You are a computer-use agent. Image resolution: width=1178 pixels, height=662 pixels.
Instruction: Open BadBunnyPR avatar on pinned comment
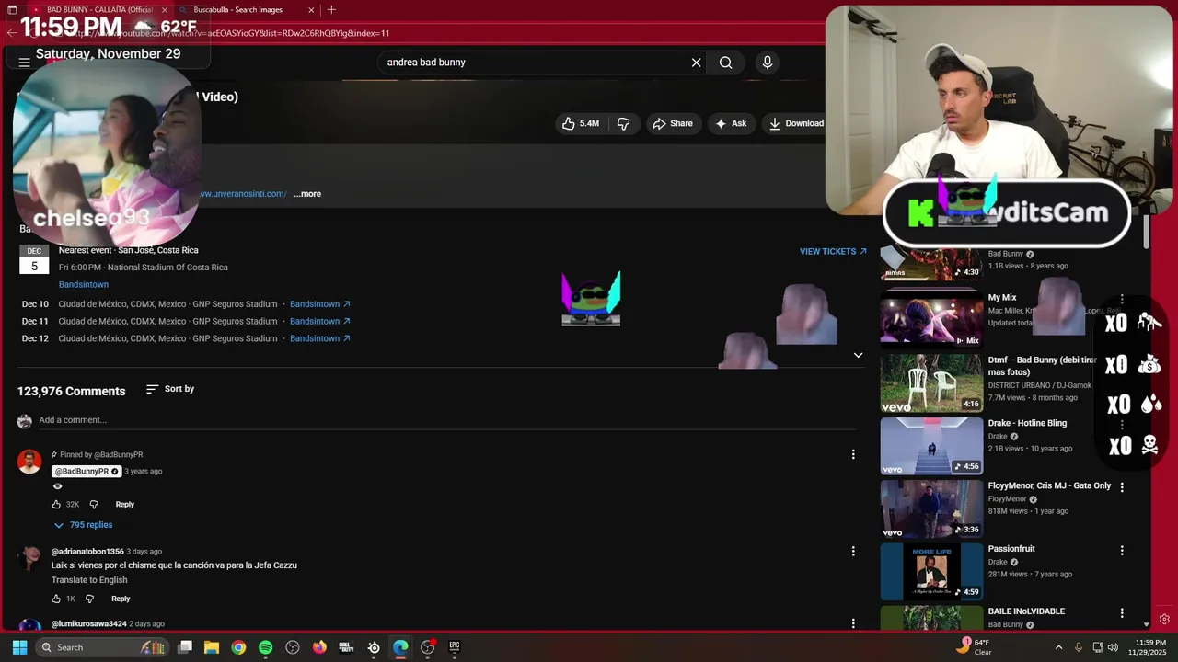tap(29, 462)
